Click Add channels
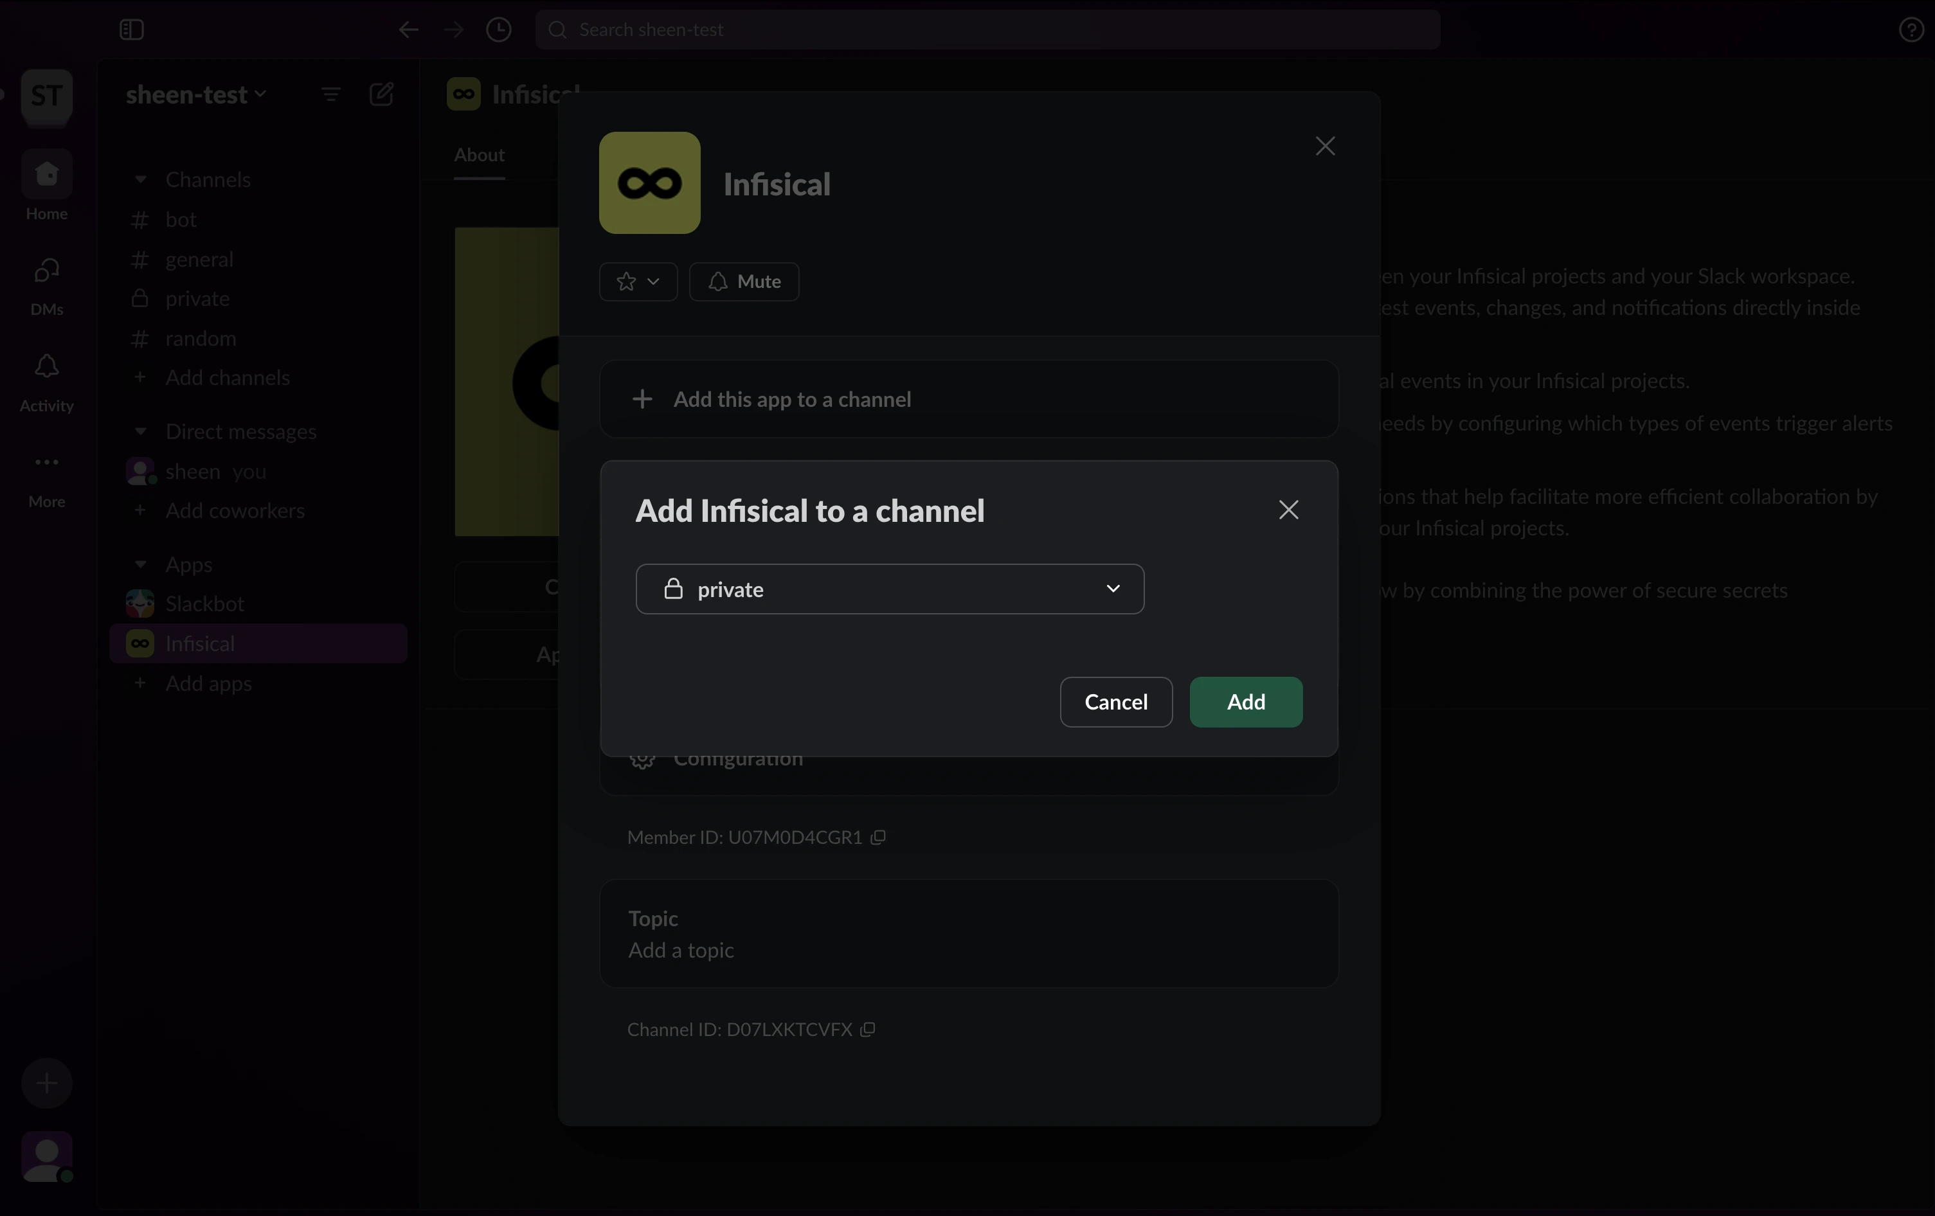The width and height of the screenshot is (1935, 1216). pos(258,377)
